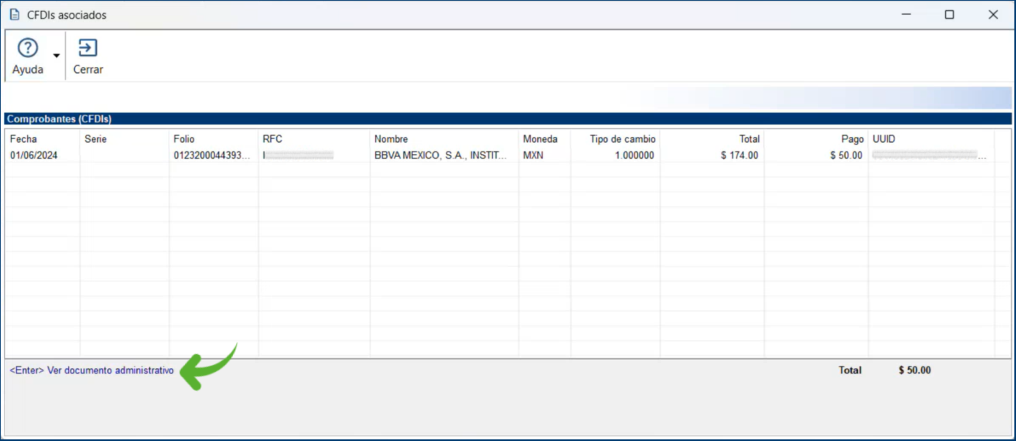Click the RFC column header

coord(272,139)
